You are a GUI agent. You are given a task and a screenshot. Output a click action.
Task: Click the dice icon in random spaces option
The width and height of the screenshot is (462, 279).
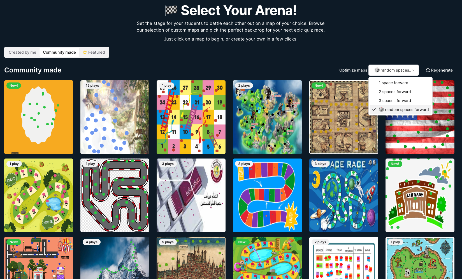(x=381, y=110)
